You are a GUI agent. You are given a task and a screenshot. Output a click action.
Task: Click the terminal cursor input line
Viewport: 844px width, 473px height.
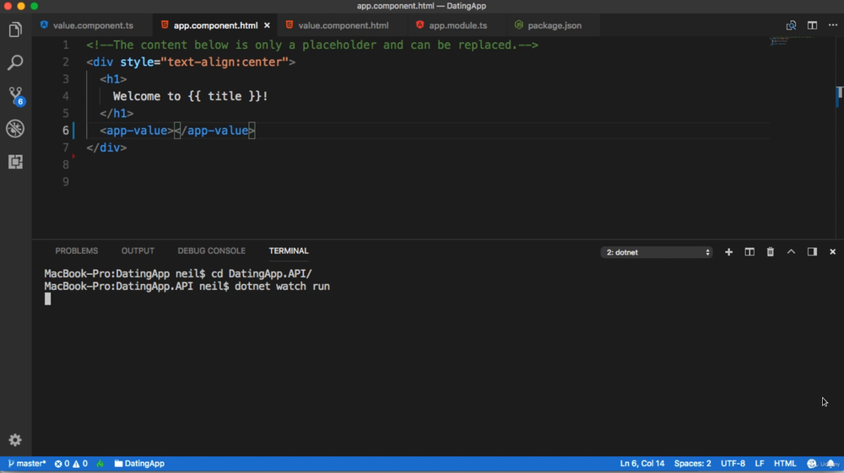[x=48, y=298]
